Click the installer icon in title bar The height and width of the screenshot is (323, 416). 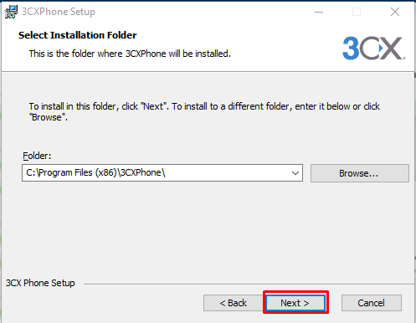[11, 12]
